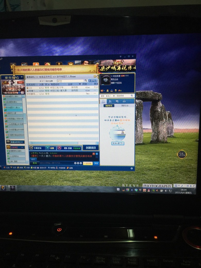The width and height of the screenshot is (201, 268).
Task: Click the group contacts tab icon
Action: coord(110,101)
